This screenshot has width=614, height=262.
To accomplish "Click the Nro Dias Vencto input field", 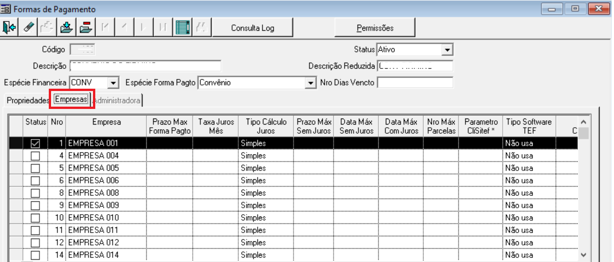I will pos(415,83).
